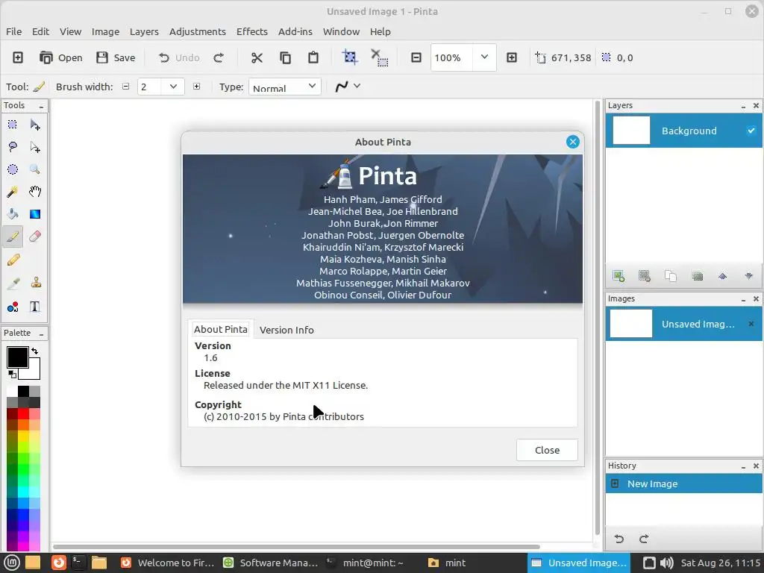764x573 pixels.
Task: Switch to the Version Info tab
Action: click(286, 330)
